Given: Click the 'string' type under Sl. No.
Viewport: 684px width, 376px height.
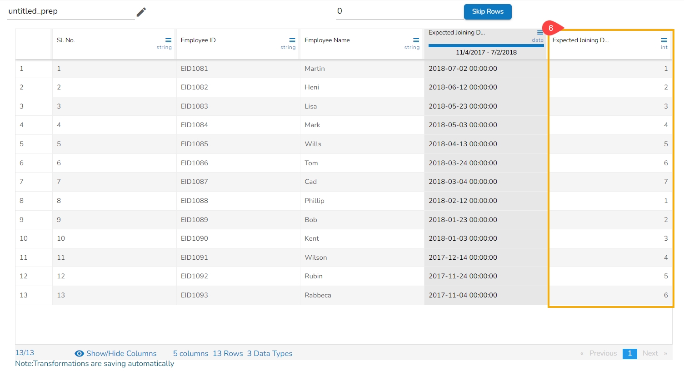Looking at the screenshot, I should click(x=164, y=47).
